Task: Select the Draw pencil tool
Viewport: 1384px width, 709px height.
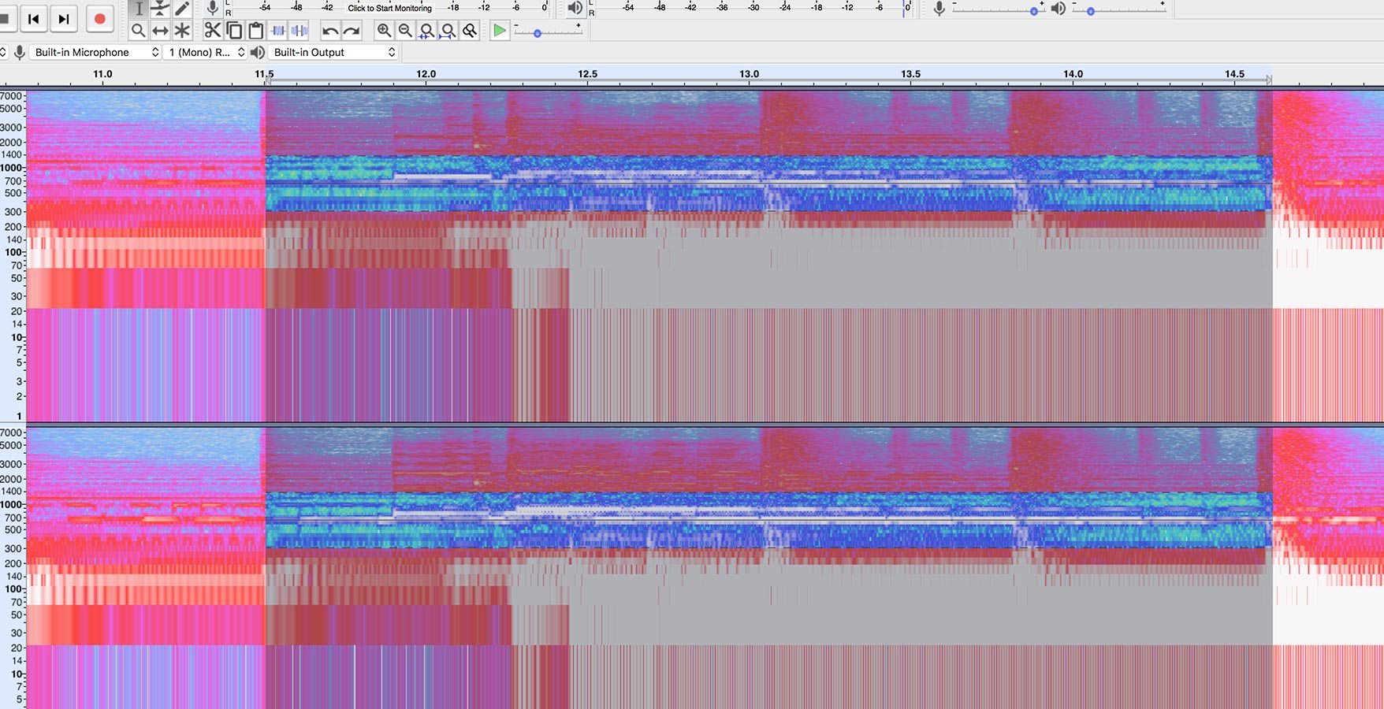Action: pos(182,9)
